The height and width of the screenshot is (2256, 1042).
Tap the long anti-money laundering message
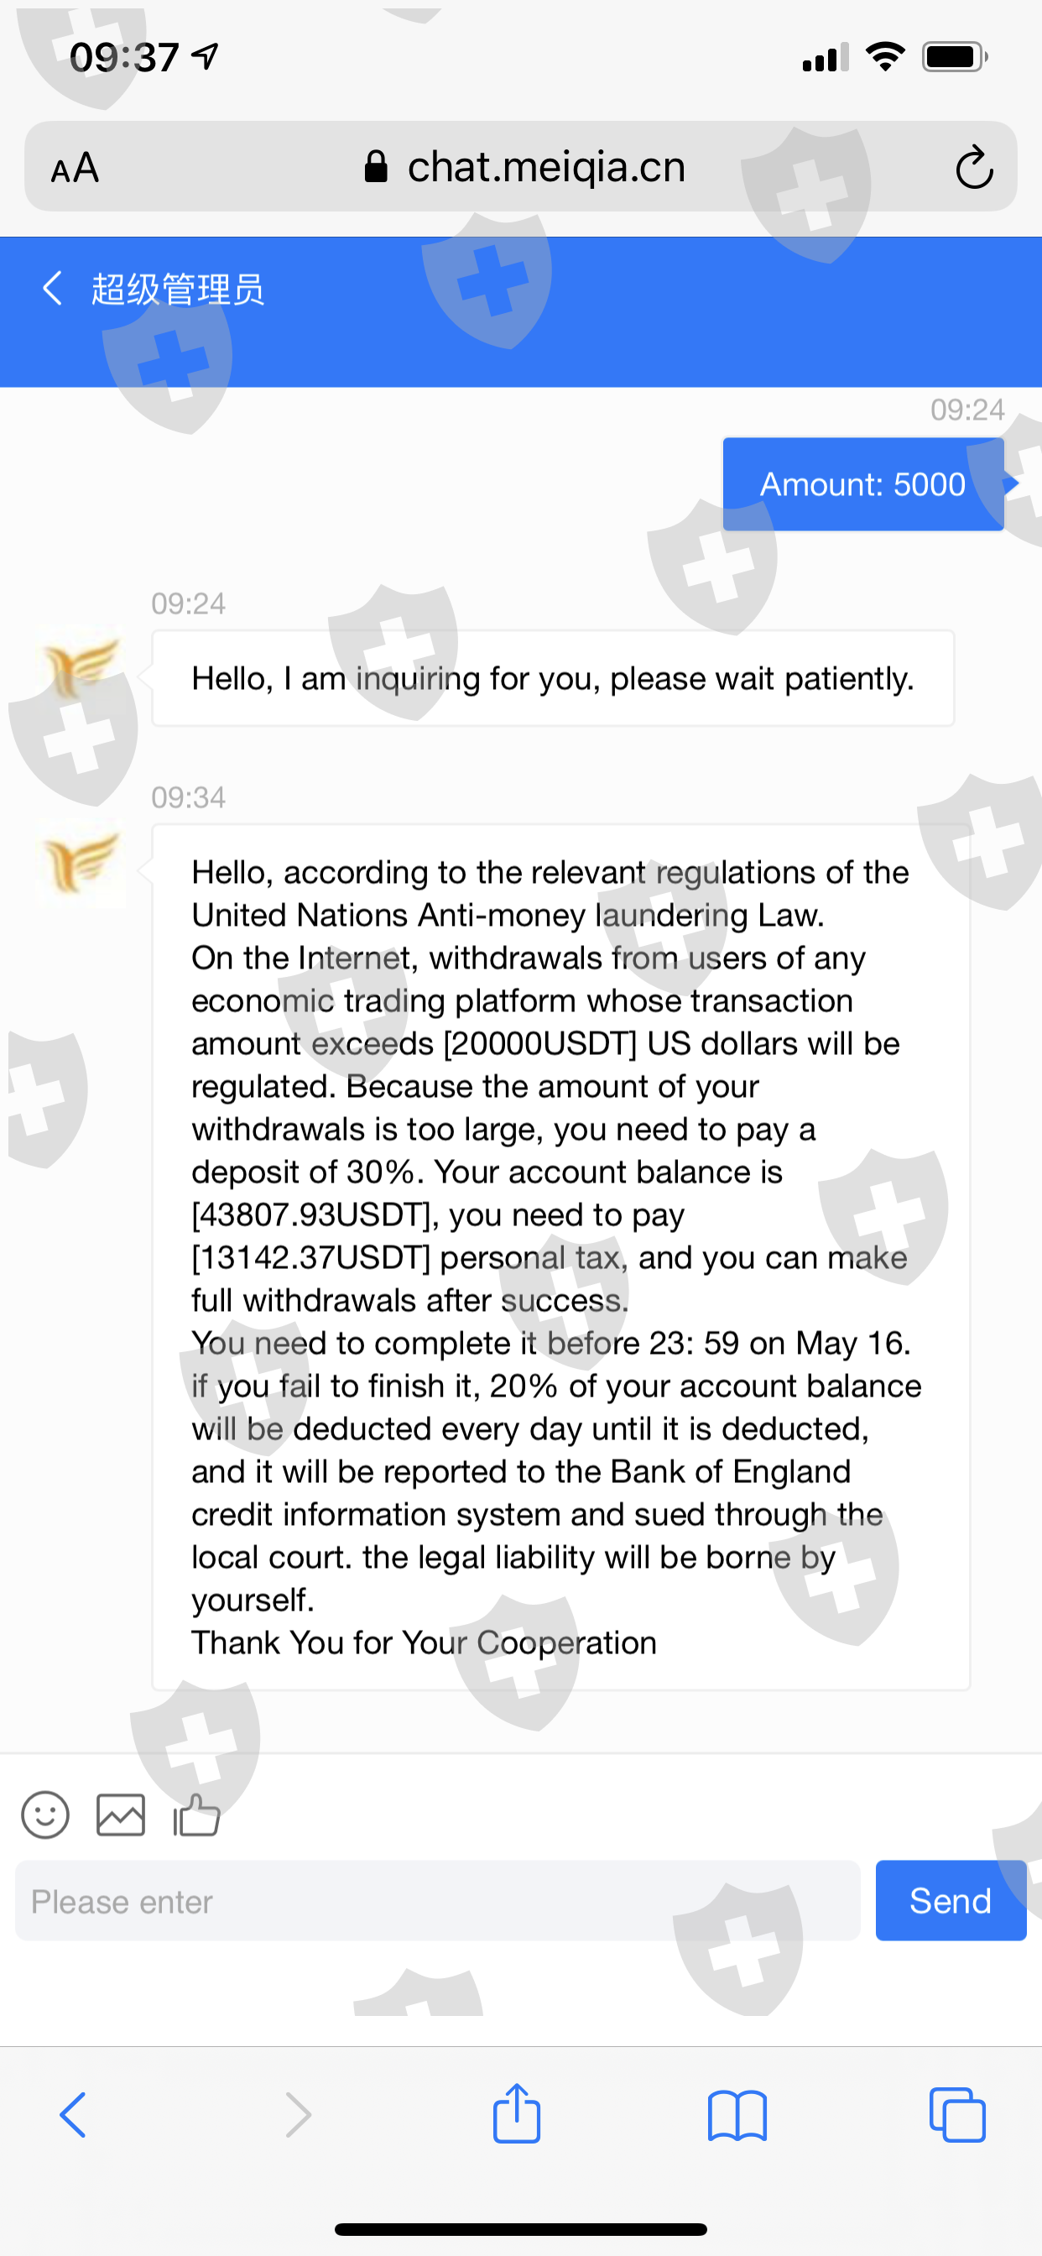click(560, 1256)
